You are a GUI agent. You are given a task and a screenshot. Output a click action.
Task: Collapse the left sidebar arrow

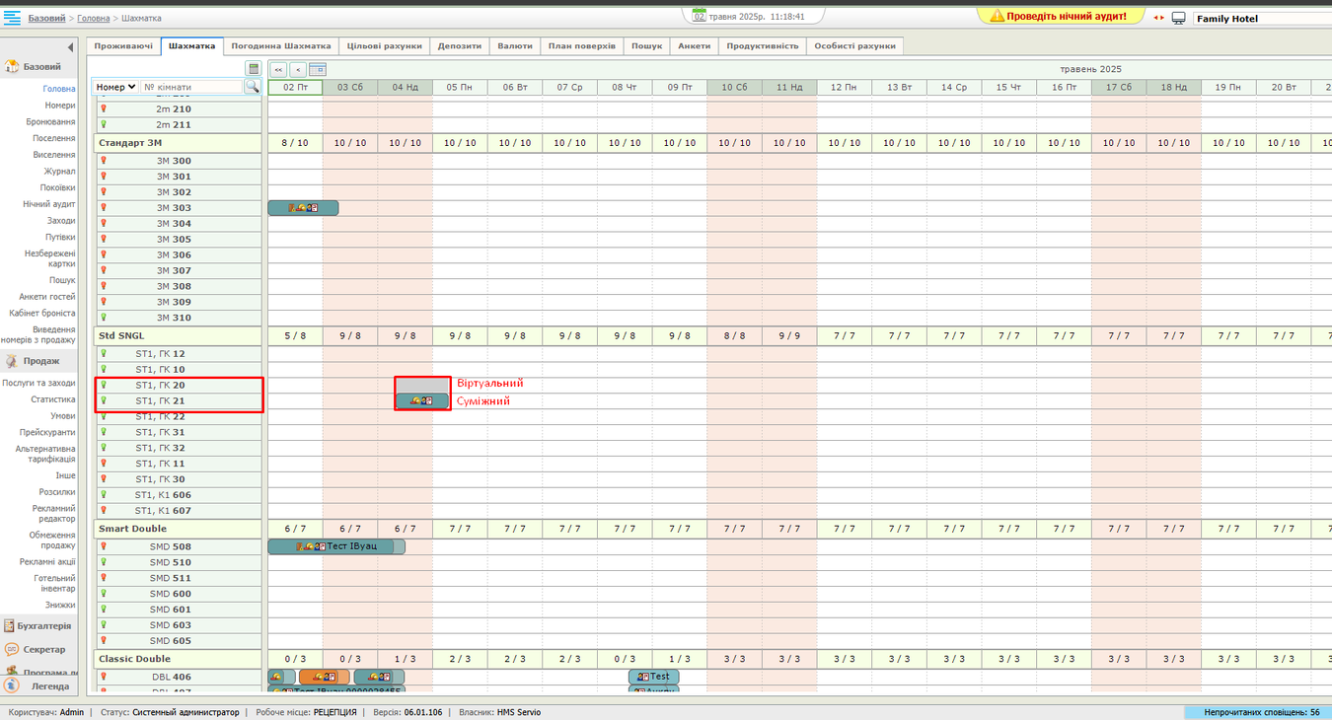pyautogui.click(x=70, y=47)
